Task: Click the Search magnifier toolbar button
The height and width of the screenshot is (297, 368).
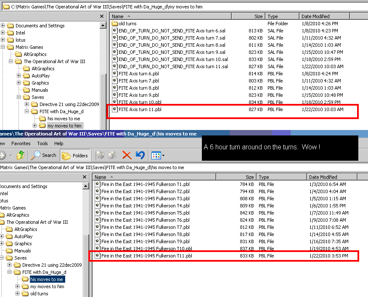Action: point(44,155)
